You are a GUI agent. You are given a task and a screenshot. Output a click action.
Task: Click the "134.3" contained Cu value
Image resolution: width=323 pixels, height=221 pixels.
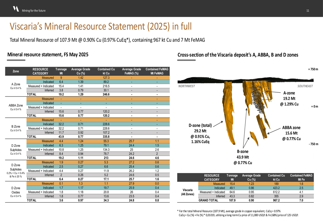point(106,150)
